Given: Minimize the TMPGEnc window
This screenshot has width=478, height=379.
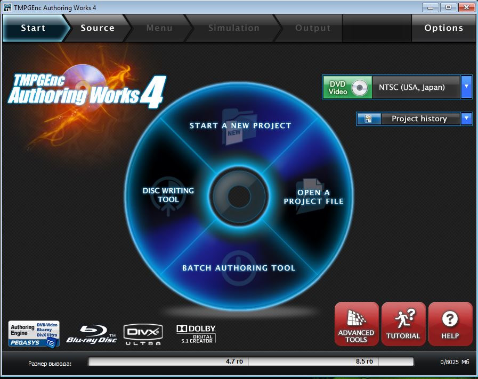Looking at the screenshot, I should point(431,7).
